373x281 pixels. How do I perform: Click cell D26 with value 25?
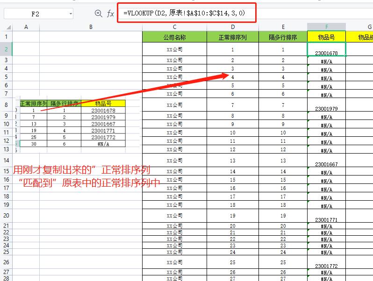tap(233, 262)
